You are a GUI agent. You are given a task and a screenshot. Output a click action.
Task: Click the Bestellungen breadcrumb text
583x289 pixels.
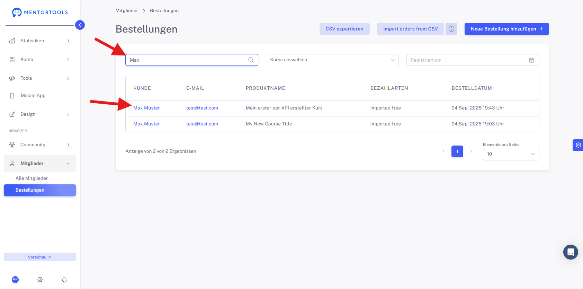164,11
